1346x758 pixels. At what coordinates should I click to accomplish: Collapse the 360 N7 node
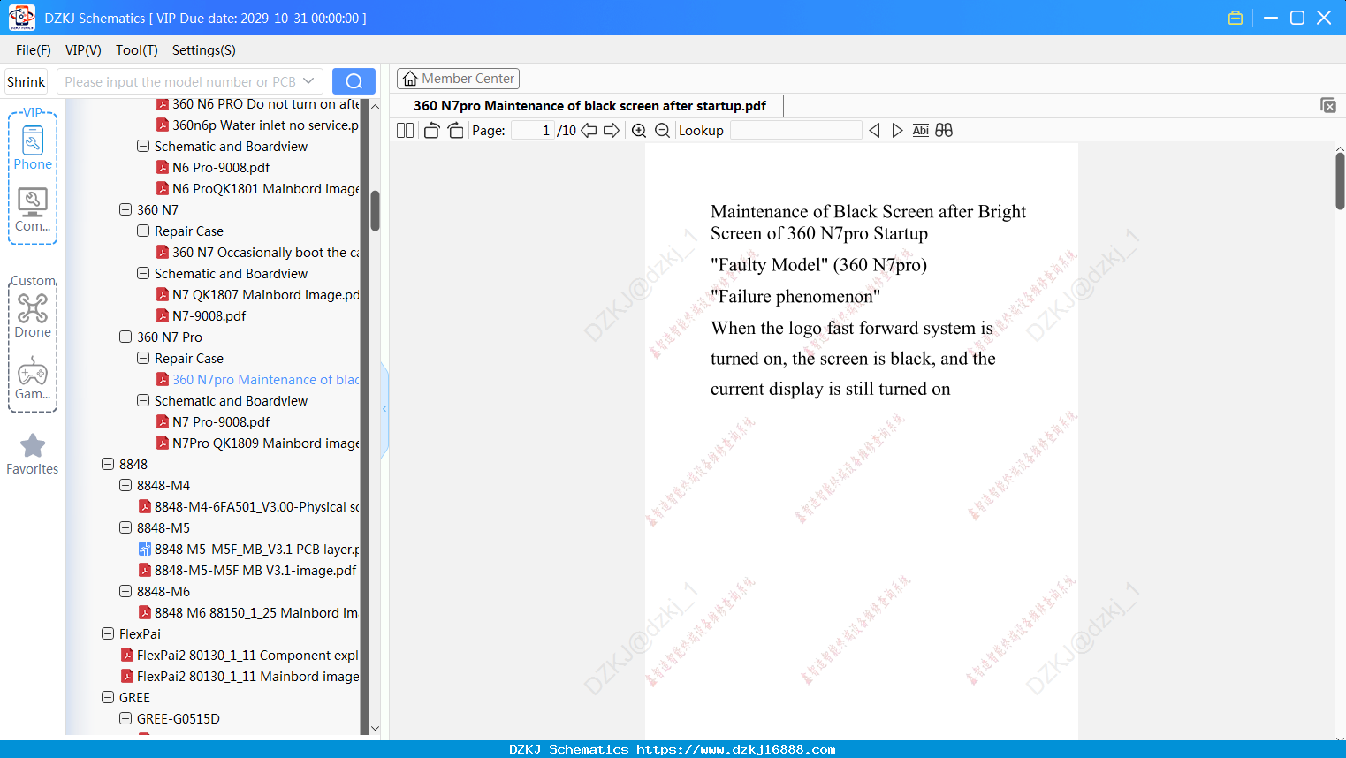[125, 209]
